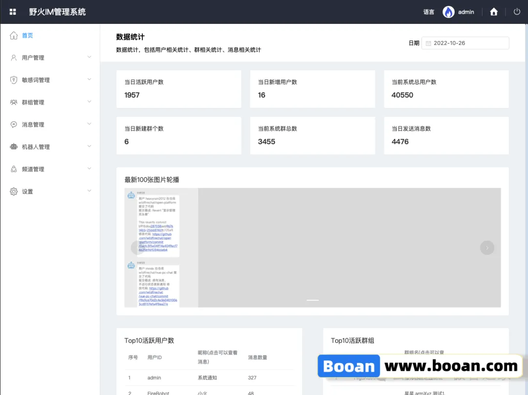Open the 消息管理 message bubble icon
528x395 pixels.
13,124
